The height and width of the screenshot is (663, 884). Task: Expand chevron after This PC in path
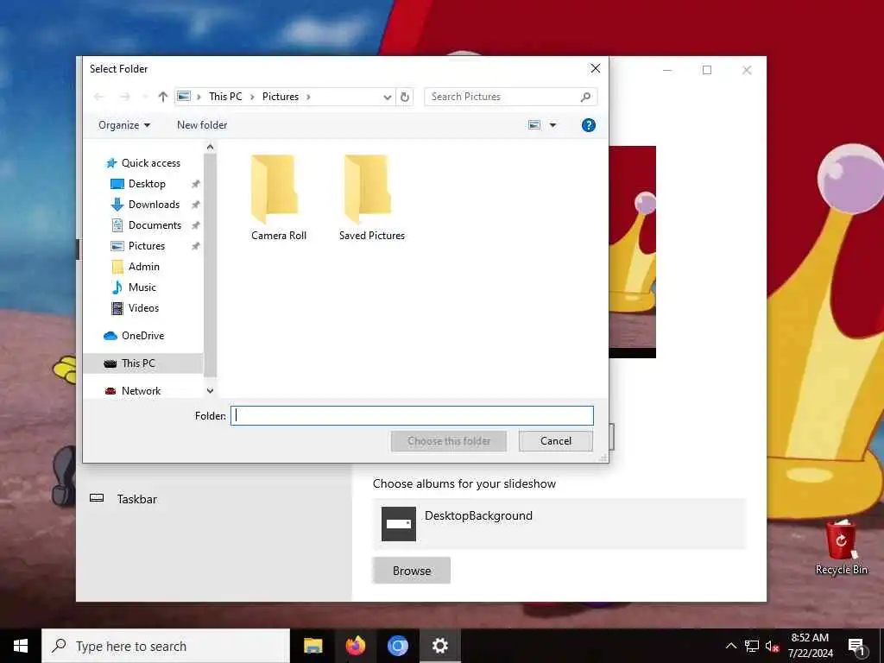tap(252, 97)
